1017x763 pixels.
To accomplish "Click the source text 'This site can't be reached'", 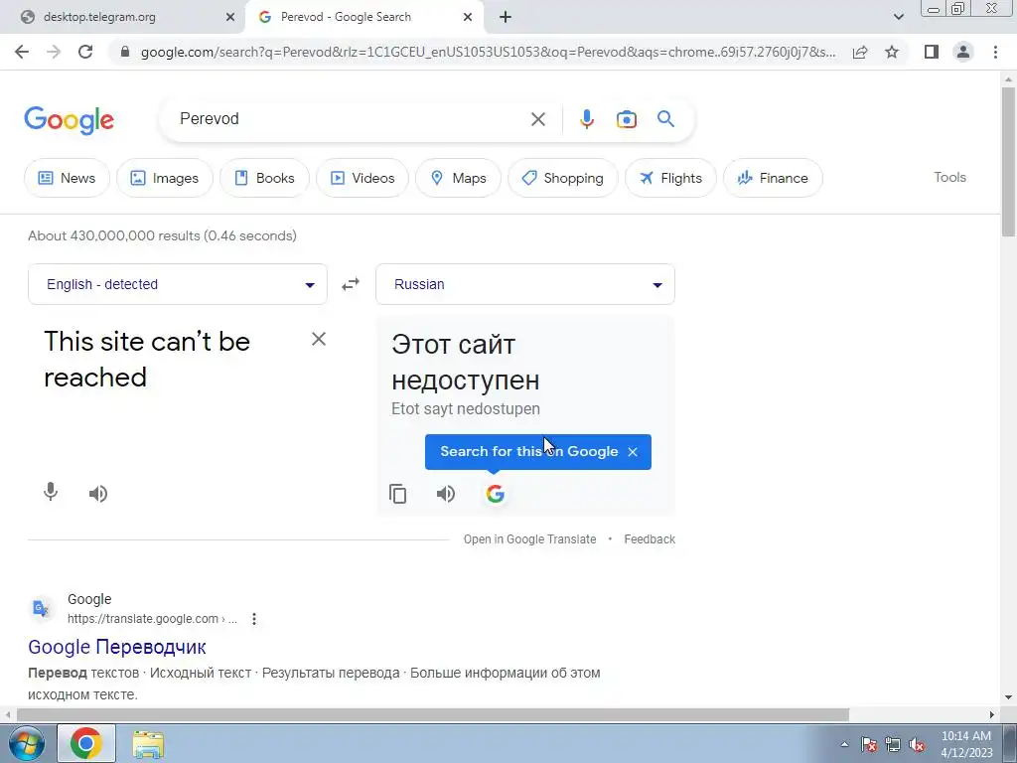I will coord(147,360).
